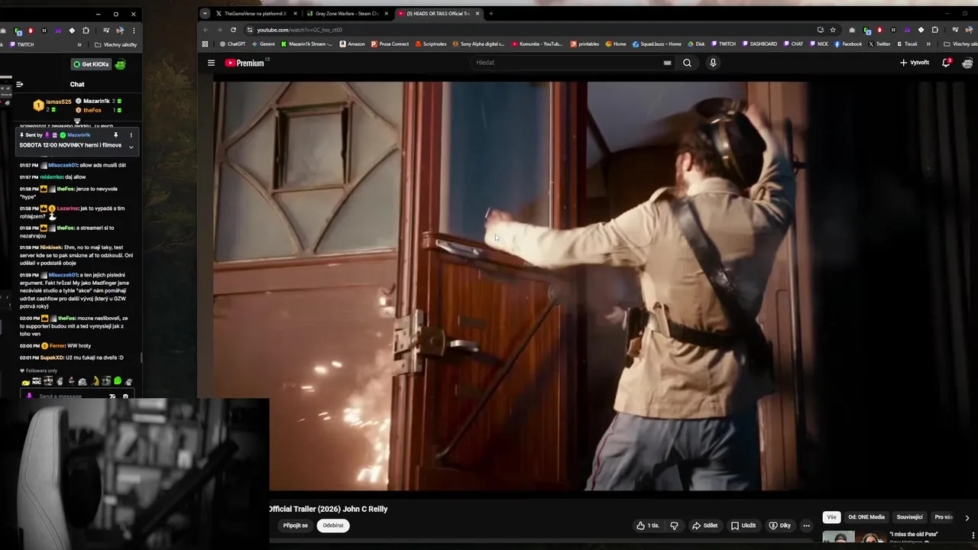Viewport: 978px width, 550px height.
Task: Click the Vytvořit create button
Action: (x=914, y=63)
